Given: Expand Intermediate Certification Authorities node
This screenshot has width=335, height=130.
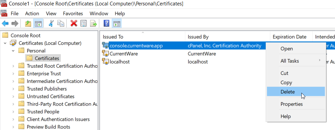Looking at the screenshot, I should [13, 81].
